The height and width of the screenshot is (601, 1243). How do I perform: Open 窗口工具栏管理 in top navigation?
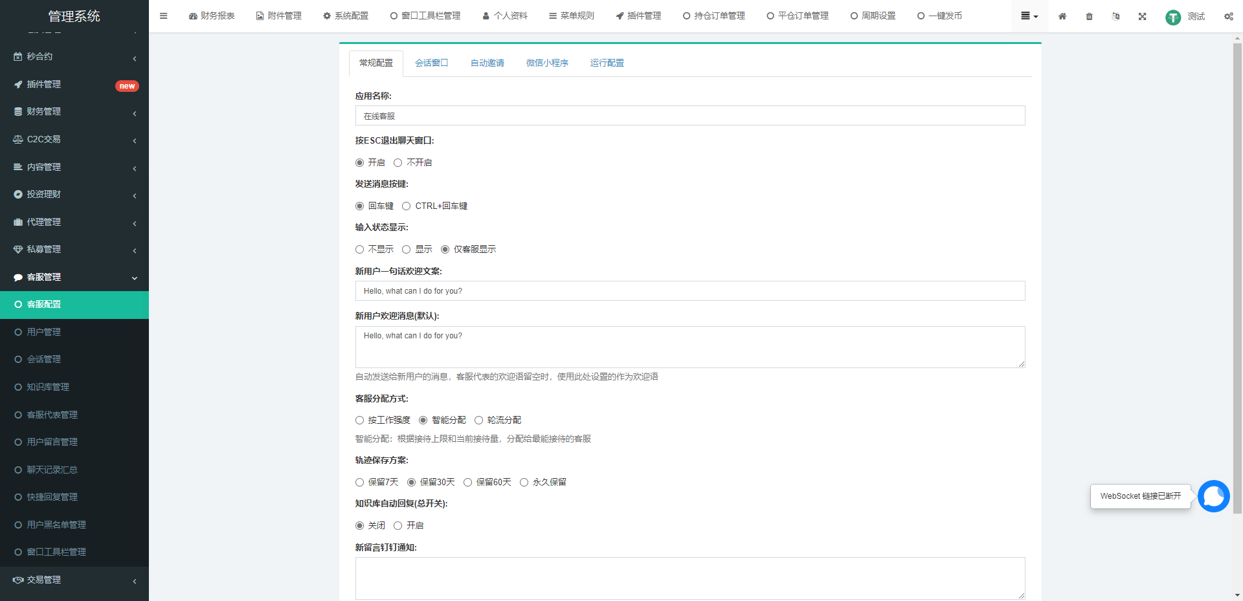[425, 16]
